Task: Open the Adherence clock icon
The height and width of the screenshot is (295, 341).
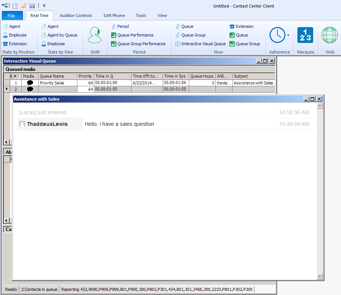Action: [277, 35]
